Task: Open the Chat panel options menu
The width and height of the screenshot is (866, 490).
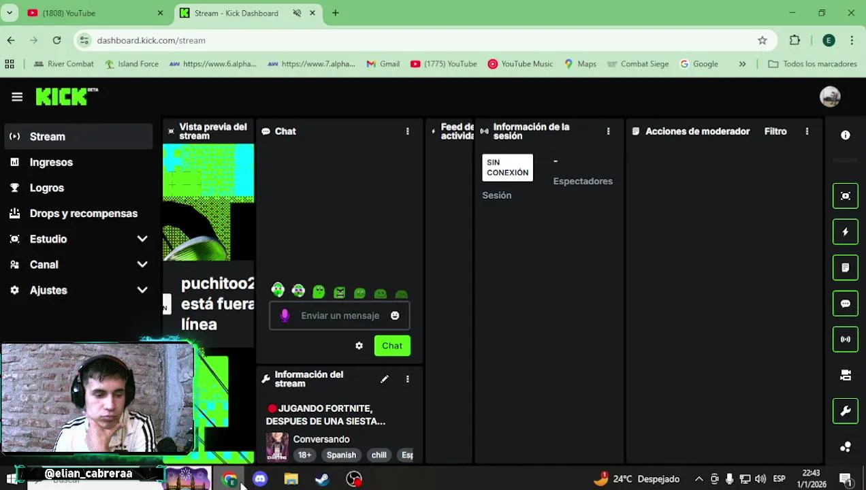Action: coord(407,131)
